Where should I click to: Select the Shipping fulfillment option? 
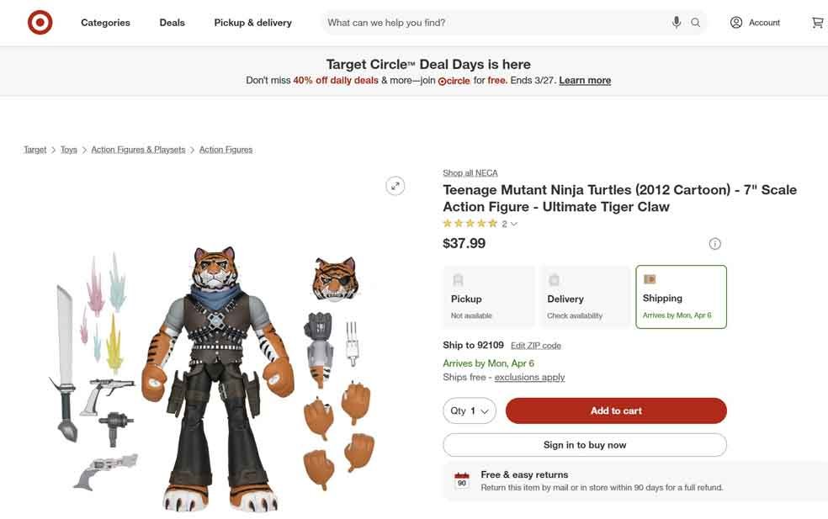[681, 296]
